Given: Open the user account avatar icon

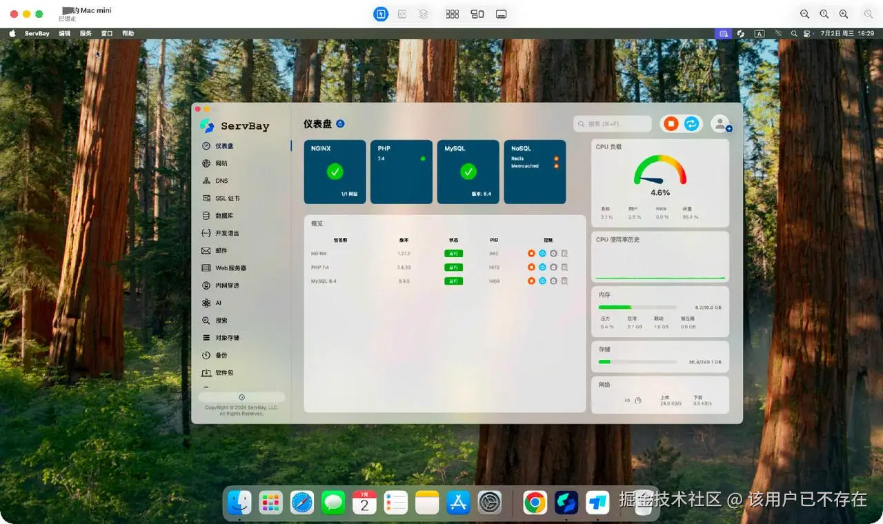Looking at the screenshot, I should (x=721, y=123).
